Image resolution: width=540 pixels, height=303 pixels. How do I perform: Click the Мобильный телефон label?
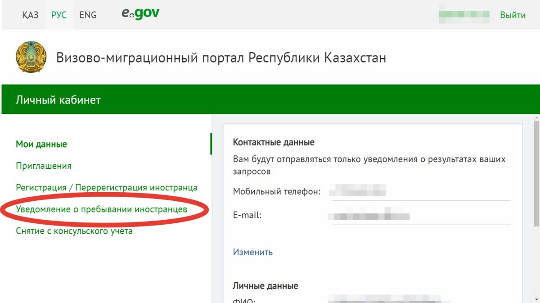click(277, 192)
